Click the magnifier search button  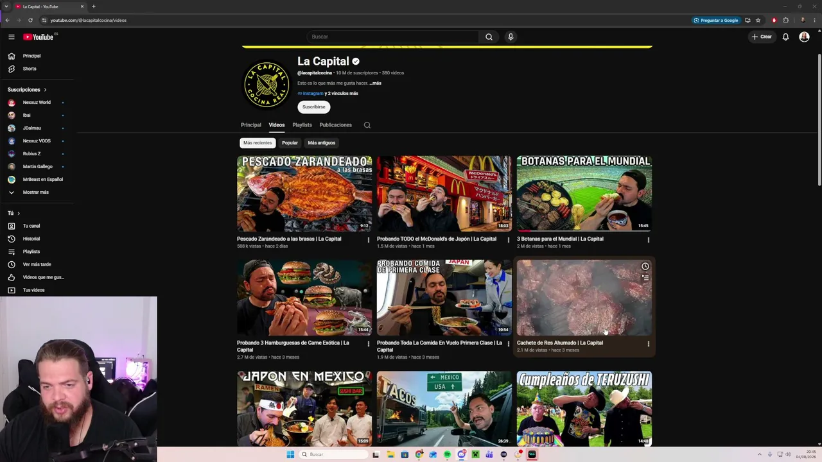(x=489, y=37)
